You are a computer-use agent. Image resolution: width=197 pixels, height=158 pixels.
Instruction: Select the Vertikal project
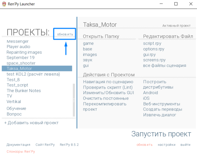(14, 102)
